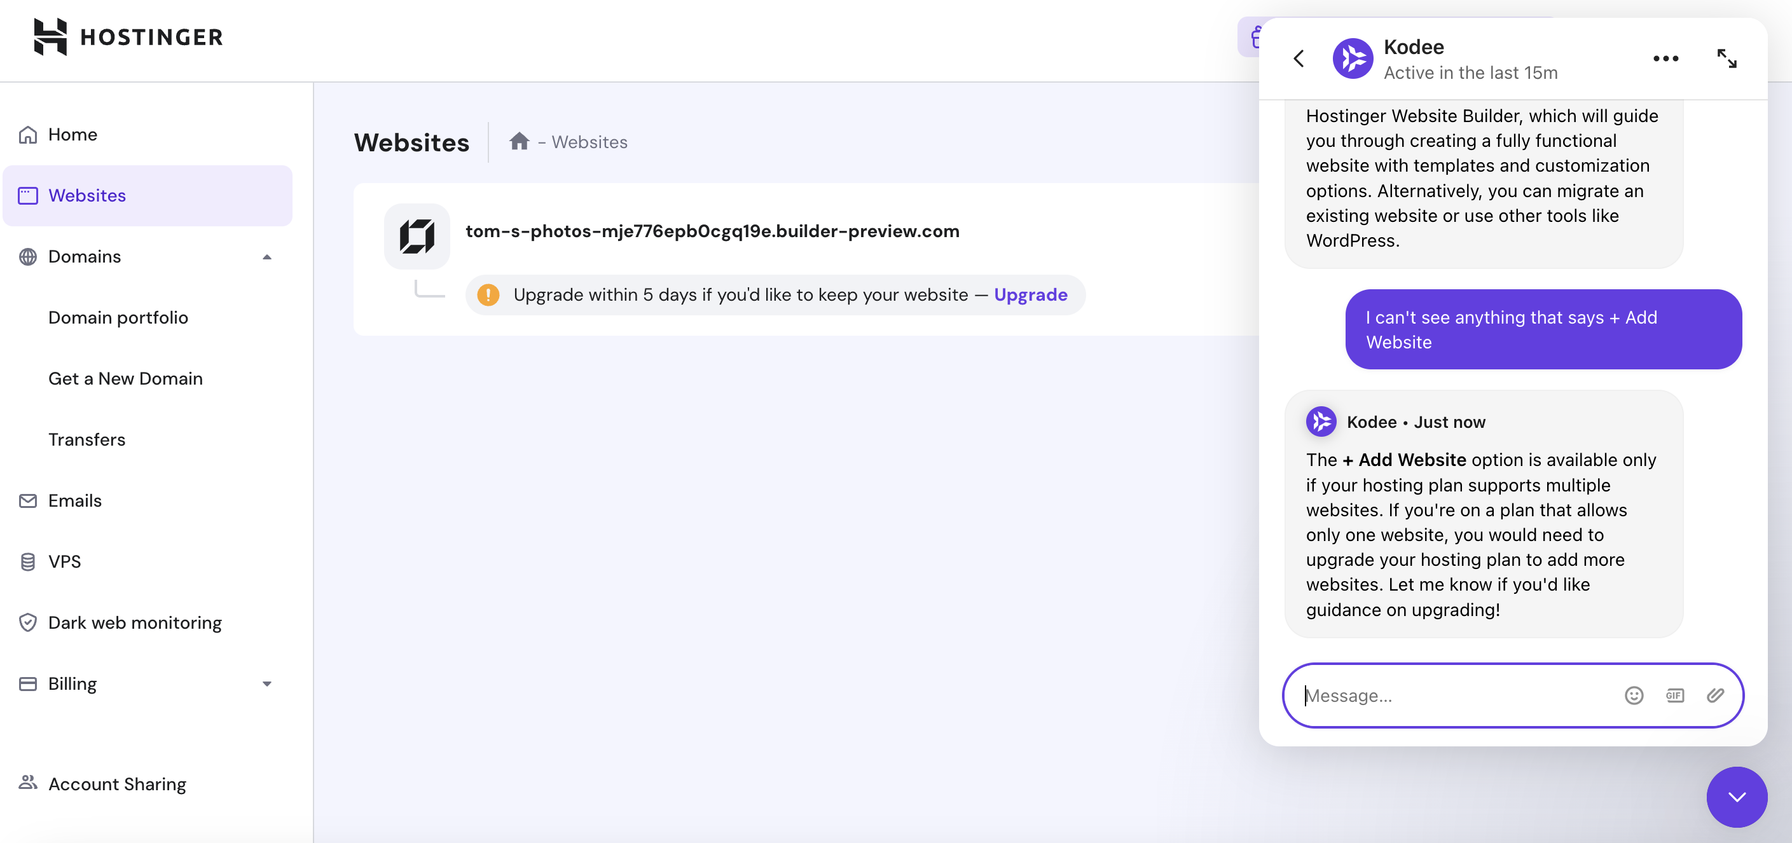Expand the chat window

1727,58
